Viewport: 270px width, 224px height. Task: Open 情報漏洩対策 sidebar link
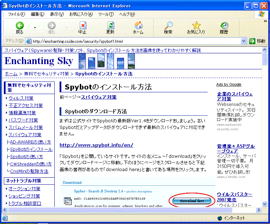[x=22, y=113]
